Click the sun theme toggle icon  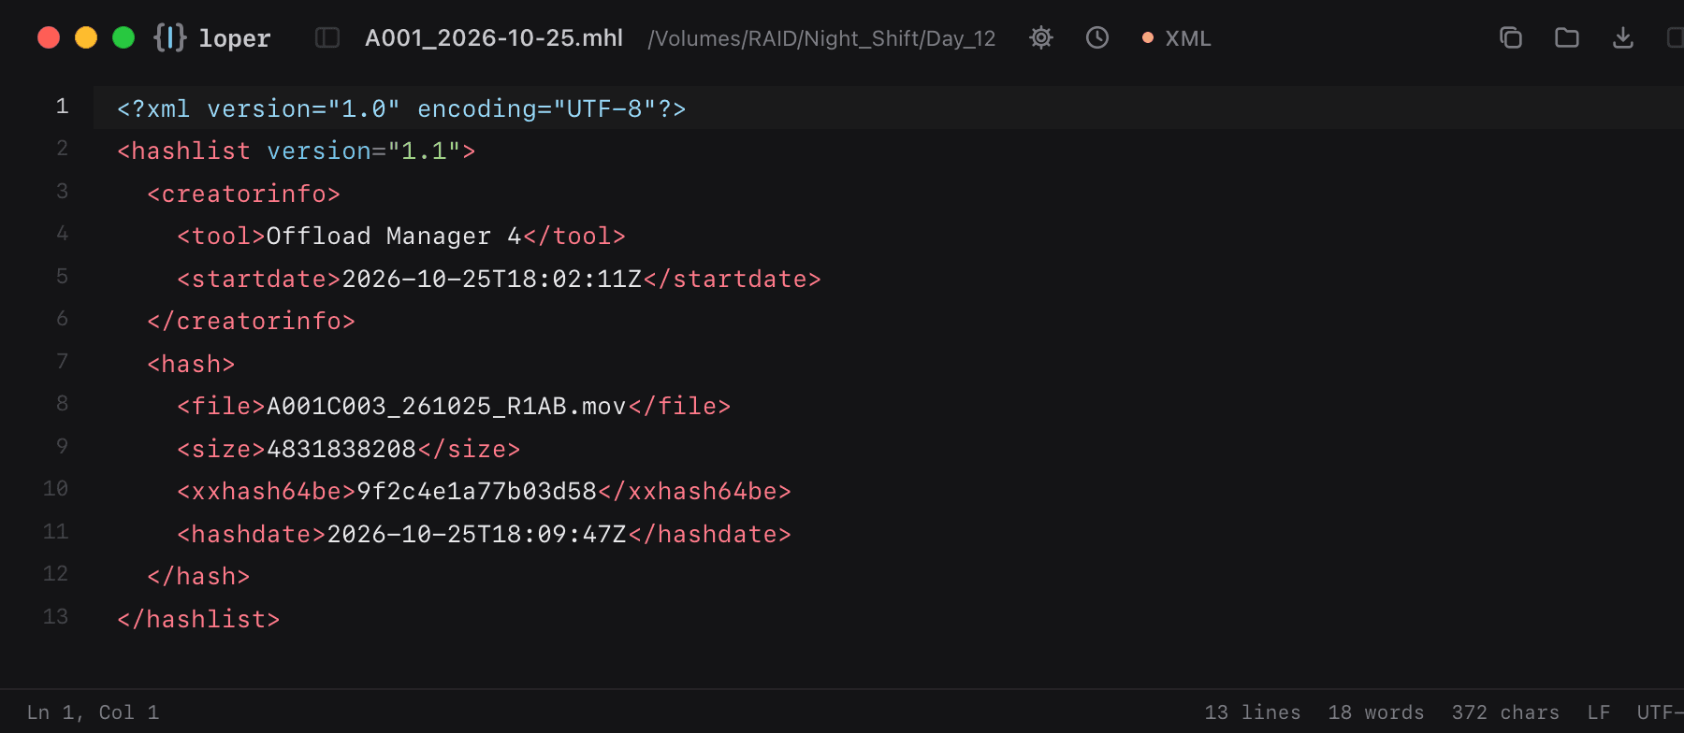point(1041,37)
